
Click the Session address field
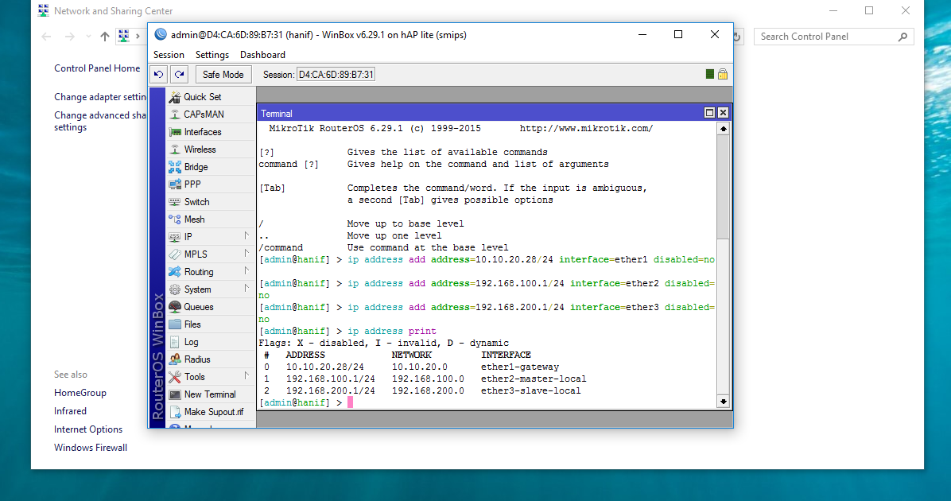[x=336, y=75]
